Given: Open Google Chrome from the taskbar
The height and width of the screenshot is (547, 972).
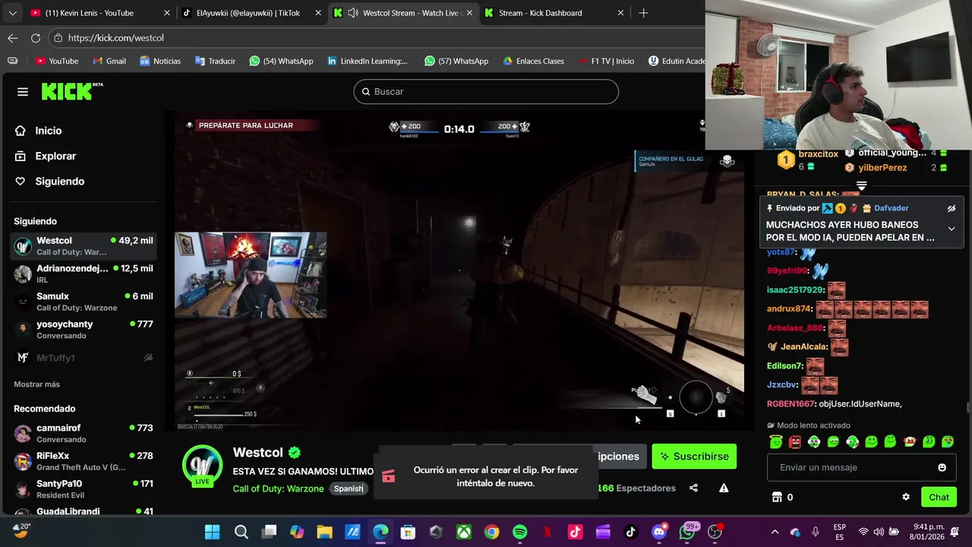Looking at the screenshot, I should [492, 532].
